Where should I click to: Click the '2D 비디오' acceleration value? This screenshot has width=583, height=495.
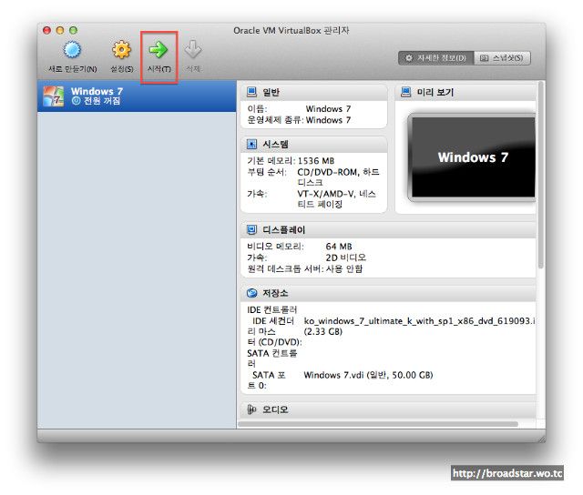coord(346,258)
